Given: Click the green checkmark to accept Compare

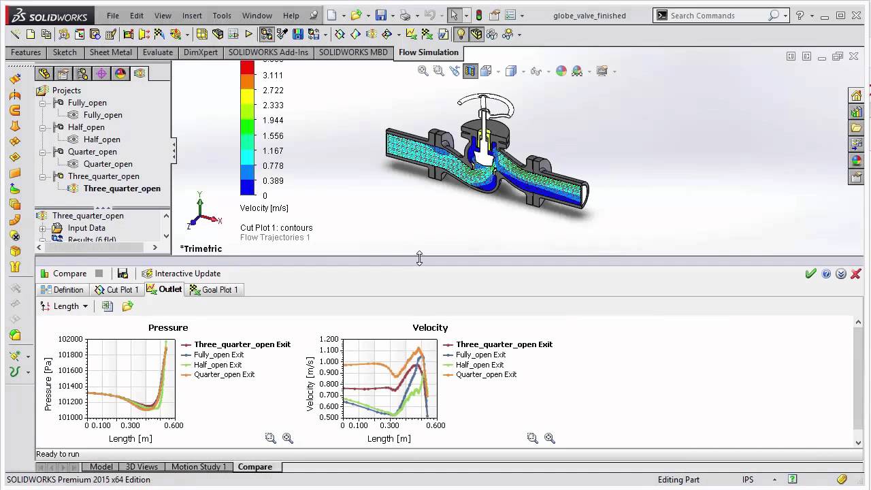Looking at the screenshot, I should click(x=810, y=274).
